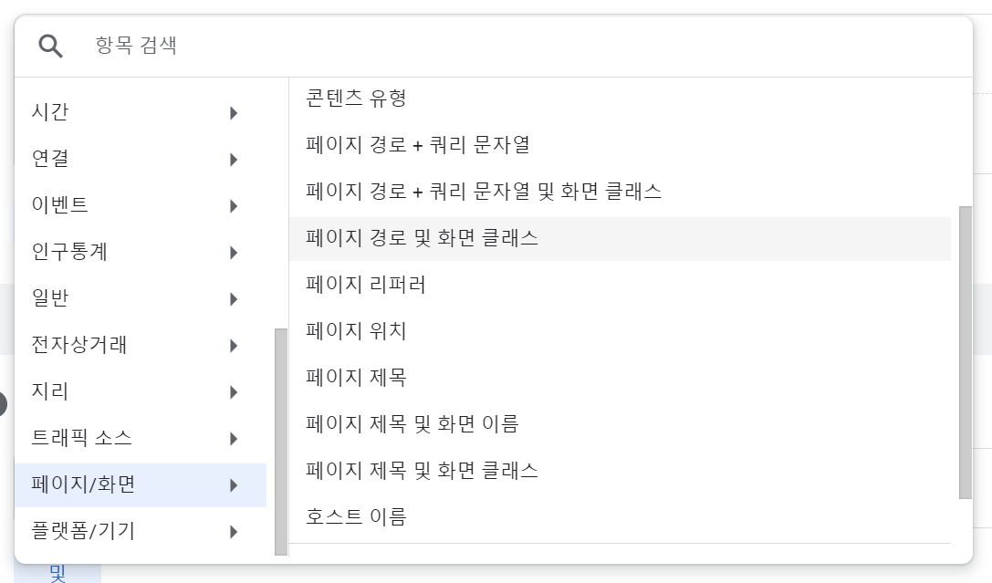The image size is (992, 583).
Task: Select the 페이지 리퍼러 dimension
Action: tap(365, 283)
